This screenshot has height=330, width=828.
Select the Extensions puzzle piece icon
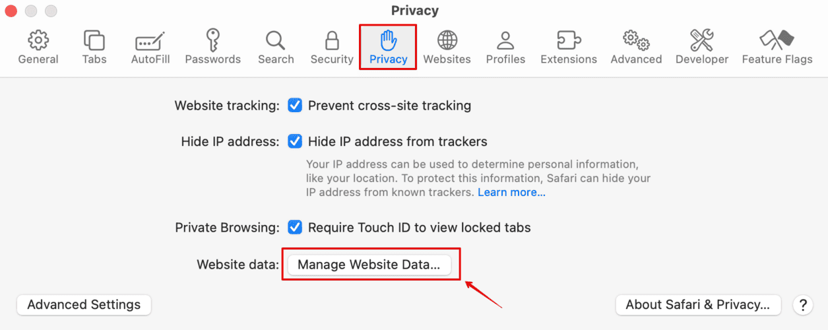(568, 41)
